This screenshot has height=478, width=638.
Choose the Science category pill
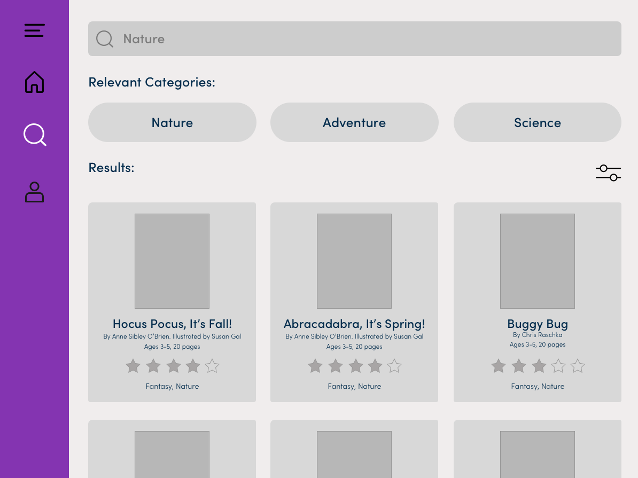pos(537,122)
